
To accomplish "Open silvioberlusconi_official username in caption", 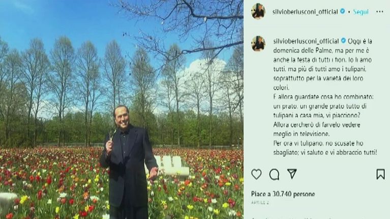I will coord(306,41).
